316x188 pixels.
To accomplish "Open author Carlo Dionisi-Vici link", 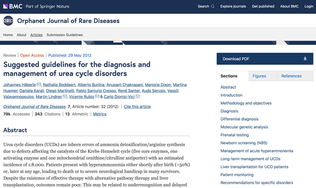I will (x=119, y=97).
